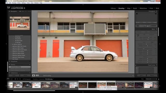Screen dimensions: 166x93
Task: Click the Paste button in left panel
Action: click(x=25, y=75)
